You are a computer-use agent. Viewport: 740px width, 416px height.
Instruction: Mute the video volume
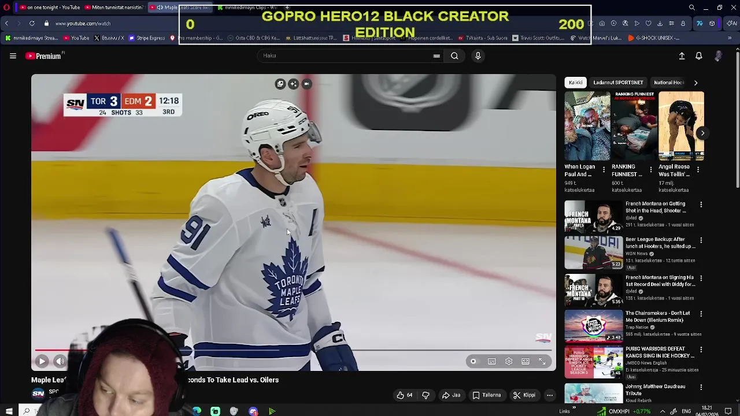tap(60, 361)
